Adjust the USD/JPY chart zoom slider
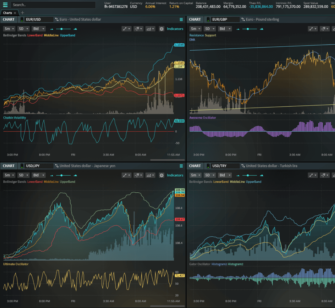This screenshot has height=308, width=335. [63, 175]
